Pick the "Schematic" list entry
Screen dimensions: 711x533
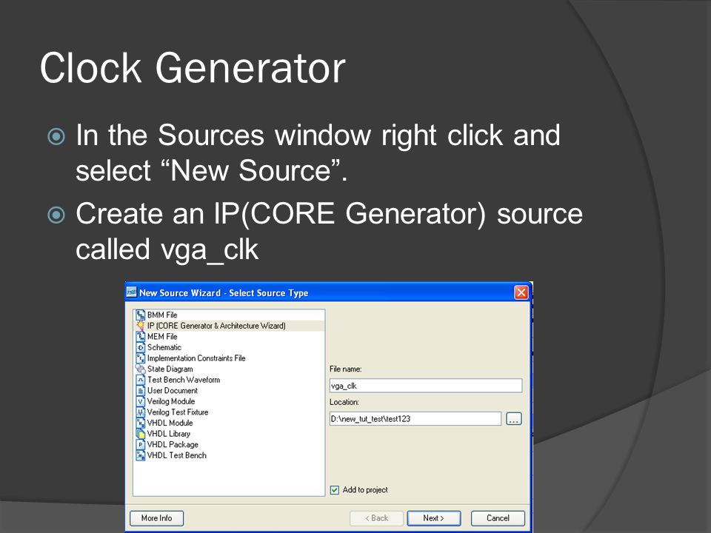pos(164,347)
